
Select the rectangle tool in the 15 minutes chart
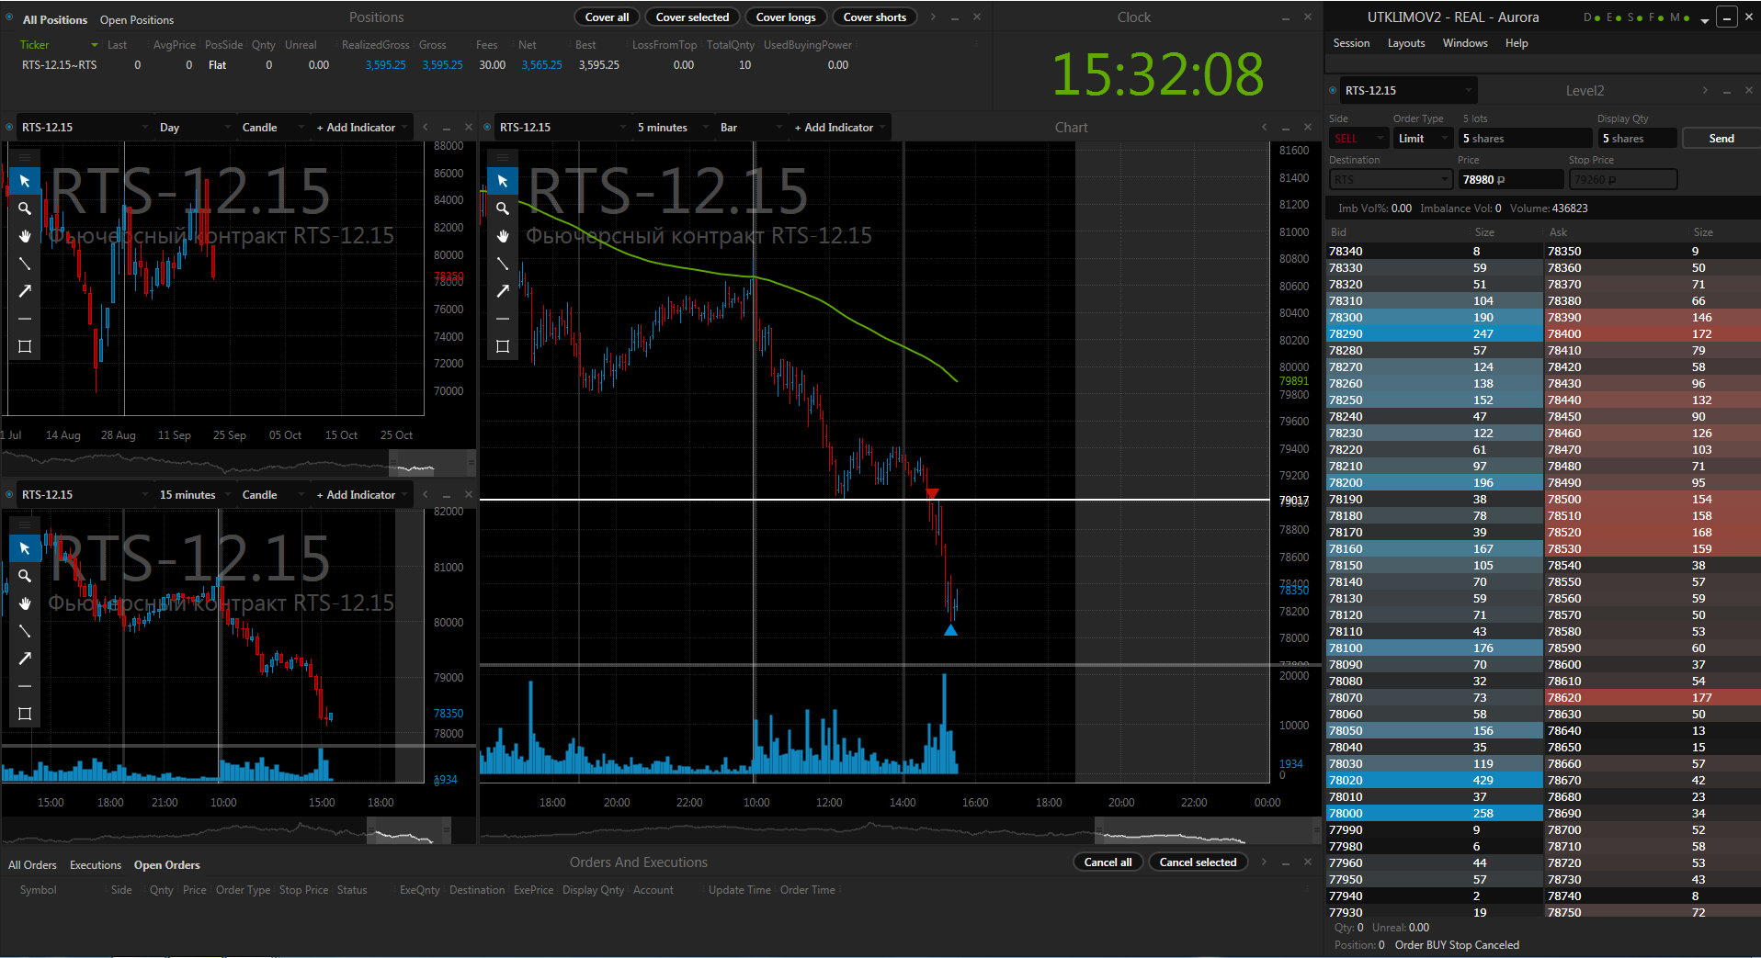point(25,714)
